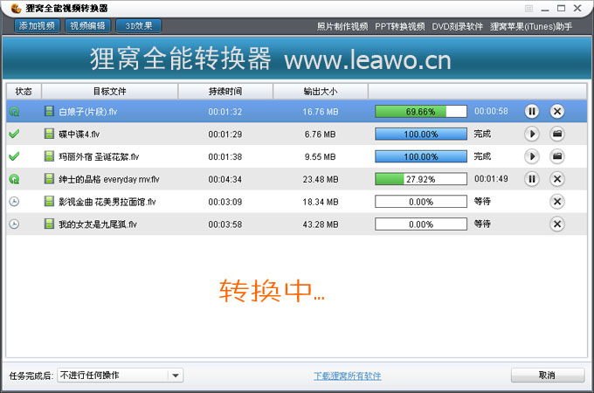Click the 27.92% progress bar
The image size is (594, 393).
pos(421,179)
